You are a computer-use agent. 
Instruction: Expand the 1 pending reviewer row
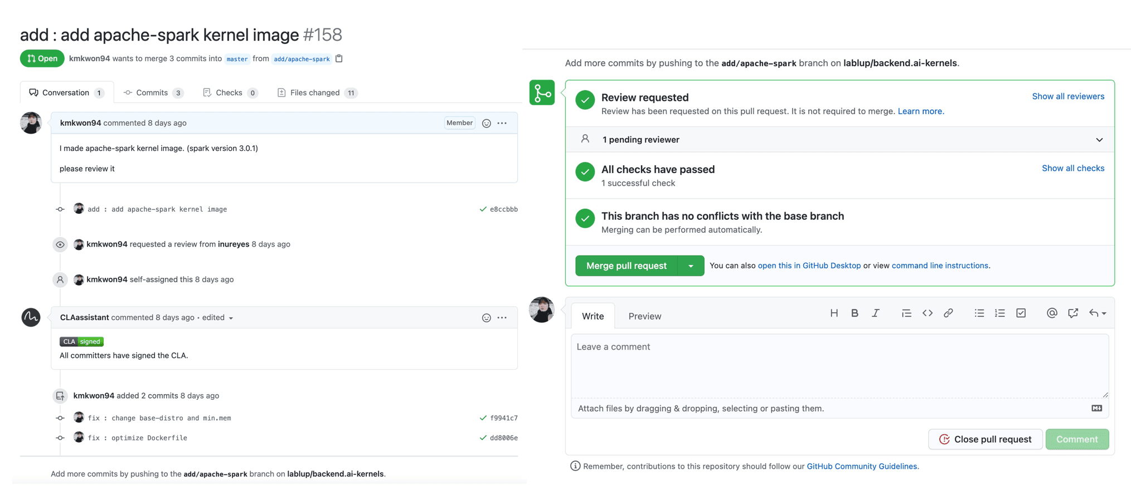[1099, 140]
